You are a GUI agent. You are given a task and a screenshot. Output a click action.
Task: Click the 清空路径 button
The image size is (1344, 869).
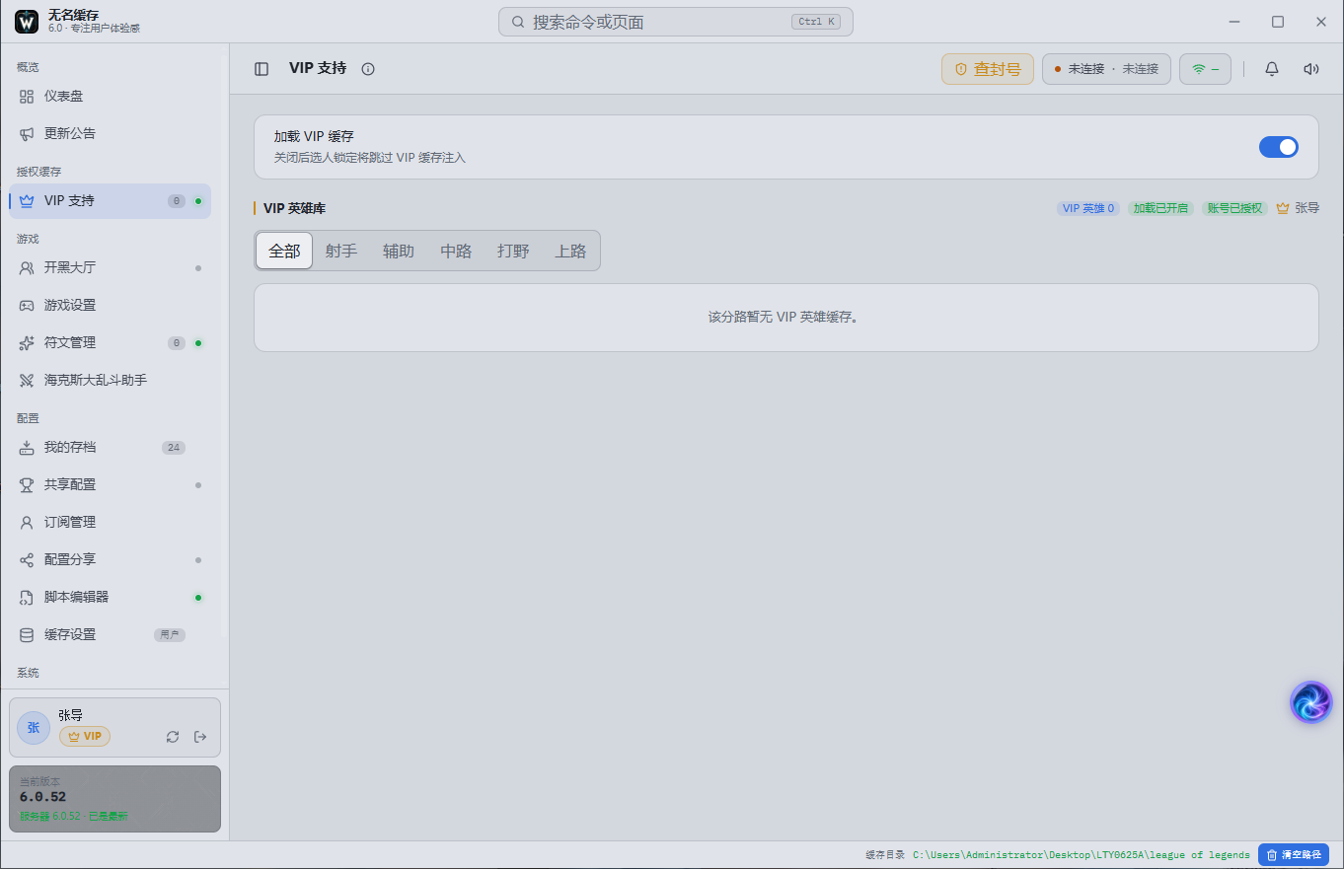(1294, 855)
